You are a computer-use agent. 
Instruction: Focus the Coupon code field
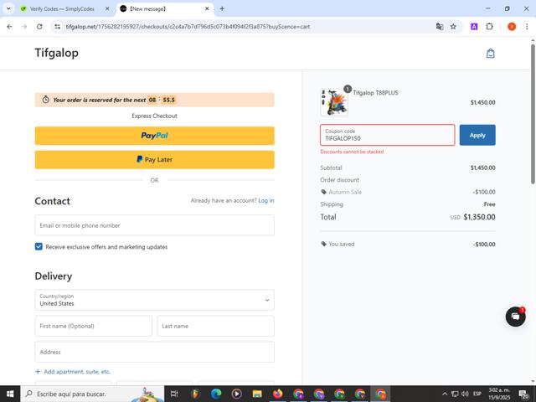[387, 135]
